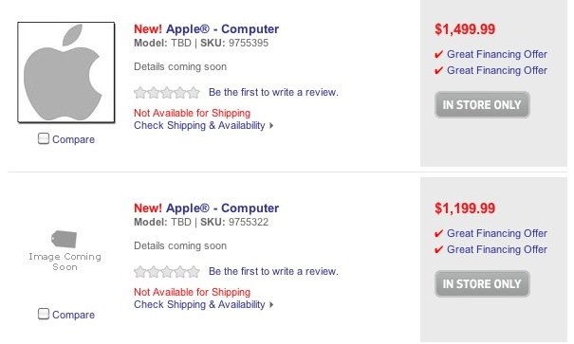
Task: Expand Check Shipping & Availability for second item
Action: coord(199,304)
